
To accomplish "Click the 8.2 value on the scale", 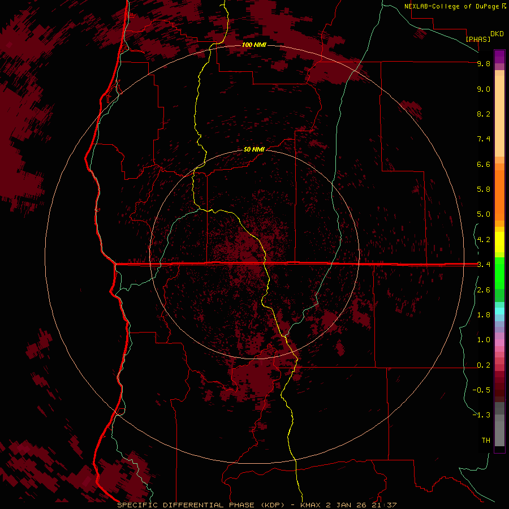I will [484, 114].
